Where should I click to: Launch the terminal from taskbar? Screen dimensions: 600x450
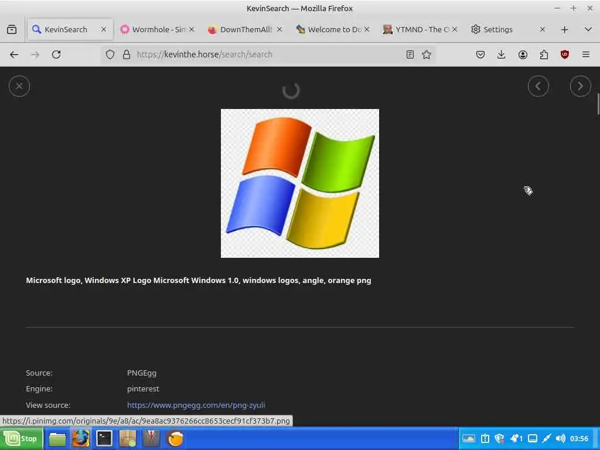click(x=104, y=439)
